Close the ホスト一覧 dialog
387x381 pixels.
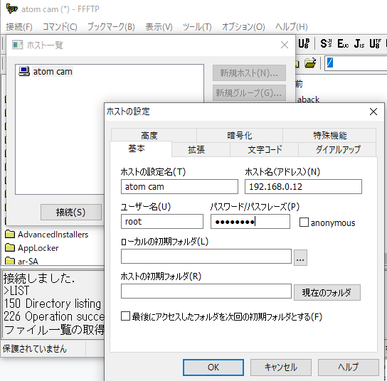(x=285, y=45)
